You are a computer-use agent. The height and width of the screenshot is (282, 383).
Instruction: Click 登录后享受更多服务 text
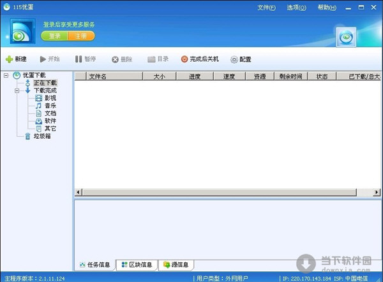[69, 25]
